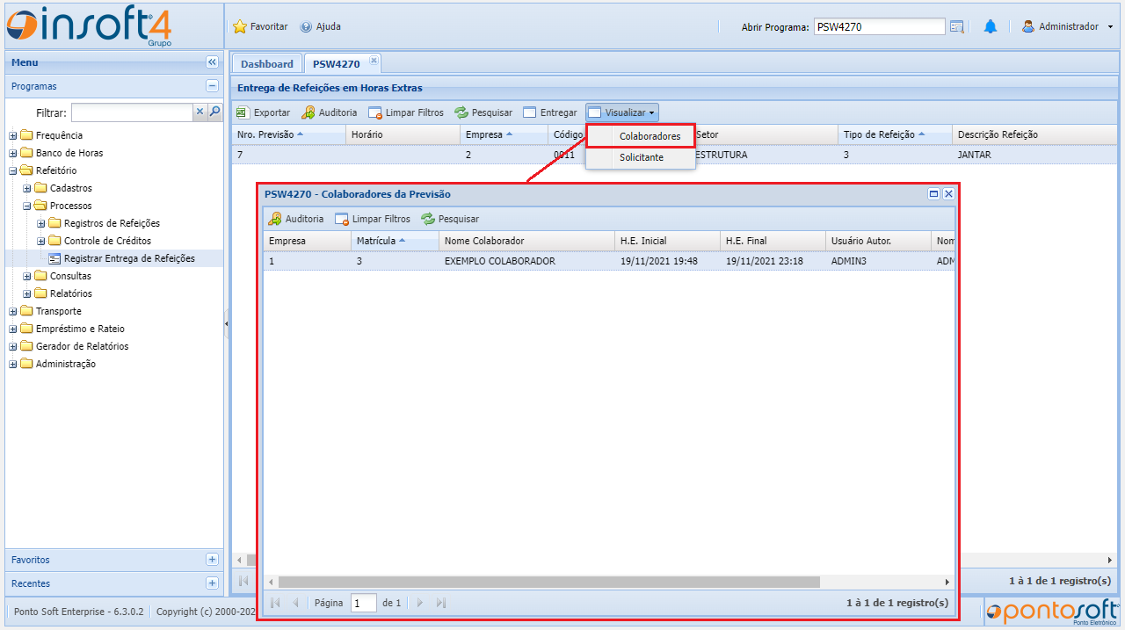Viewport: 1125px width, 630px height.
Task: Click the notification bell icon
Action: pos(990,26)
